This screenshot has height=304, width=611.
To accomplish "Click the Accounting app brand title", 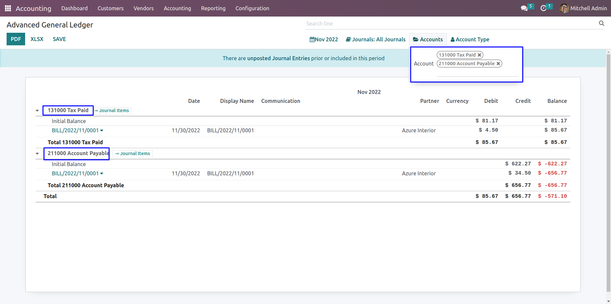I will [33, 8].
